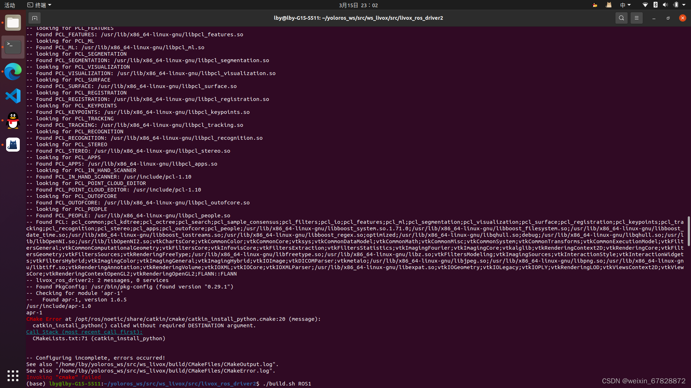Click Call Stack underlined link text
Screen dimensions: 691x388
(x=84, y=332)
